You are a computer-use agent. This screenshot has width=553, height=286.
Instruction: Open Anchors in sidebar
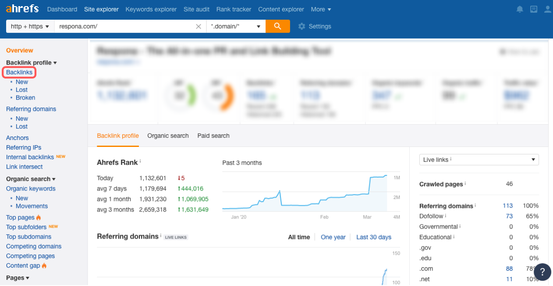[x=18, y=138]
